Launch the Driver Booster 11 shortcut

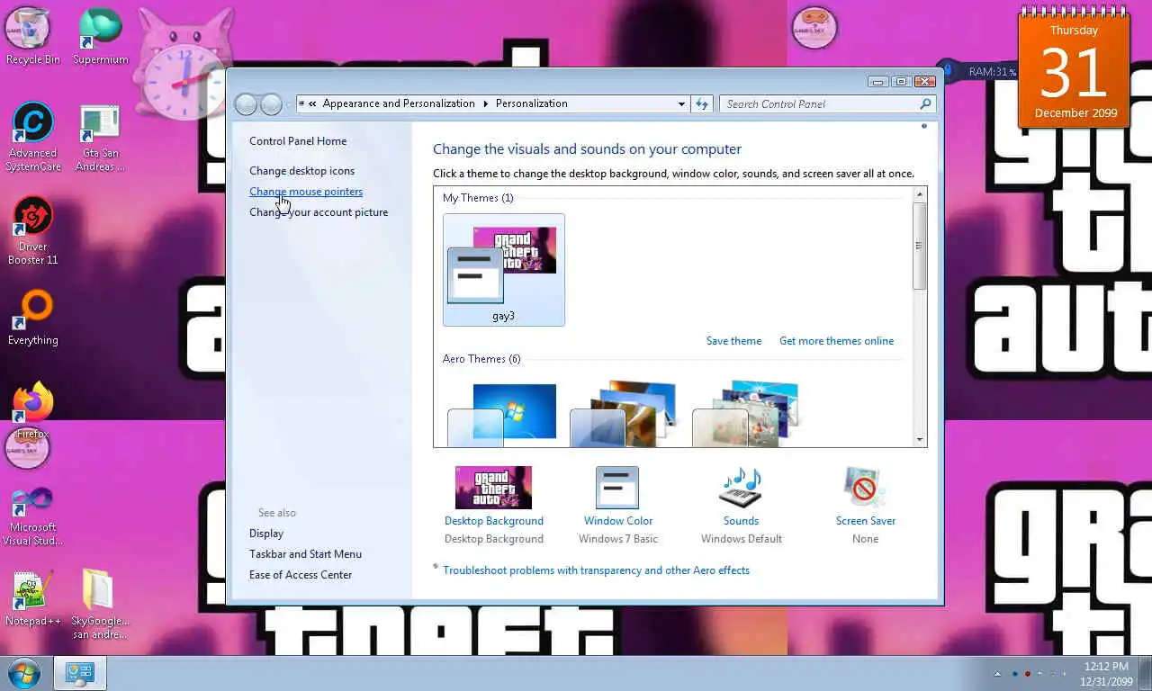[32, 230]
